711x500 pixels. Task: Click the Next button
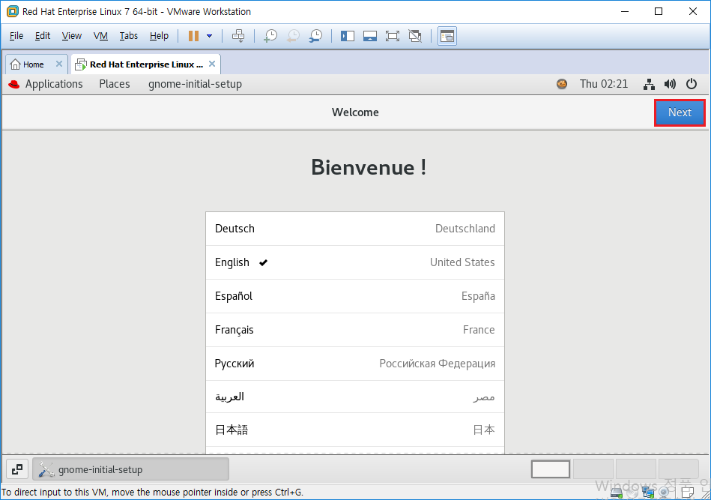pyautogui.click(x=680, y=112)
